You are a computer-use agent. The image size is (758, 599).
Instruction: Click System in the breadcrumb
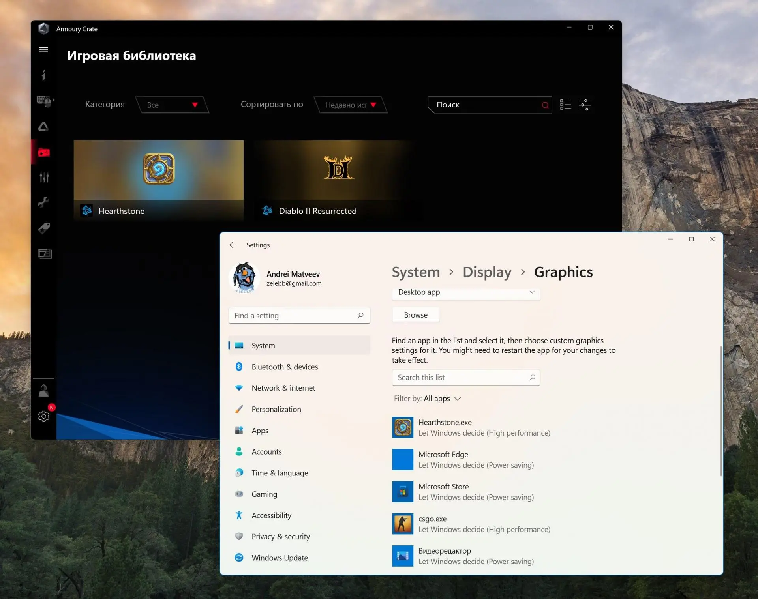(x=416, y=272)
